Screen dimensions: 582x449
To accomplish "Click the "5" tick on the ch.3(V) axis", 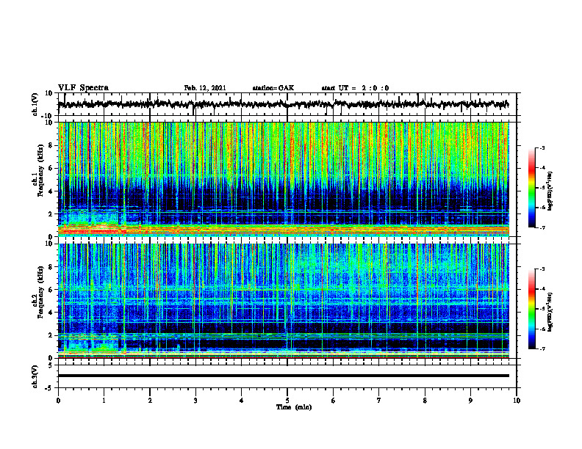I will pos(51,365).
